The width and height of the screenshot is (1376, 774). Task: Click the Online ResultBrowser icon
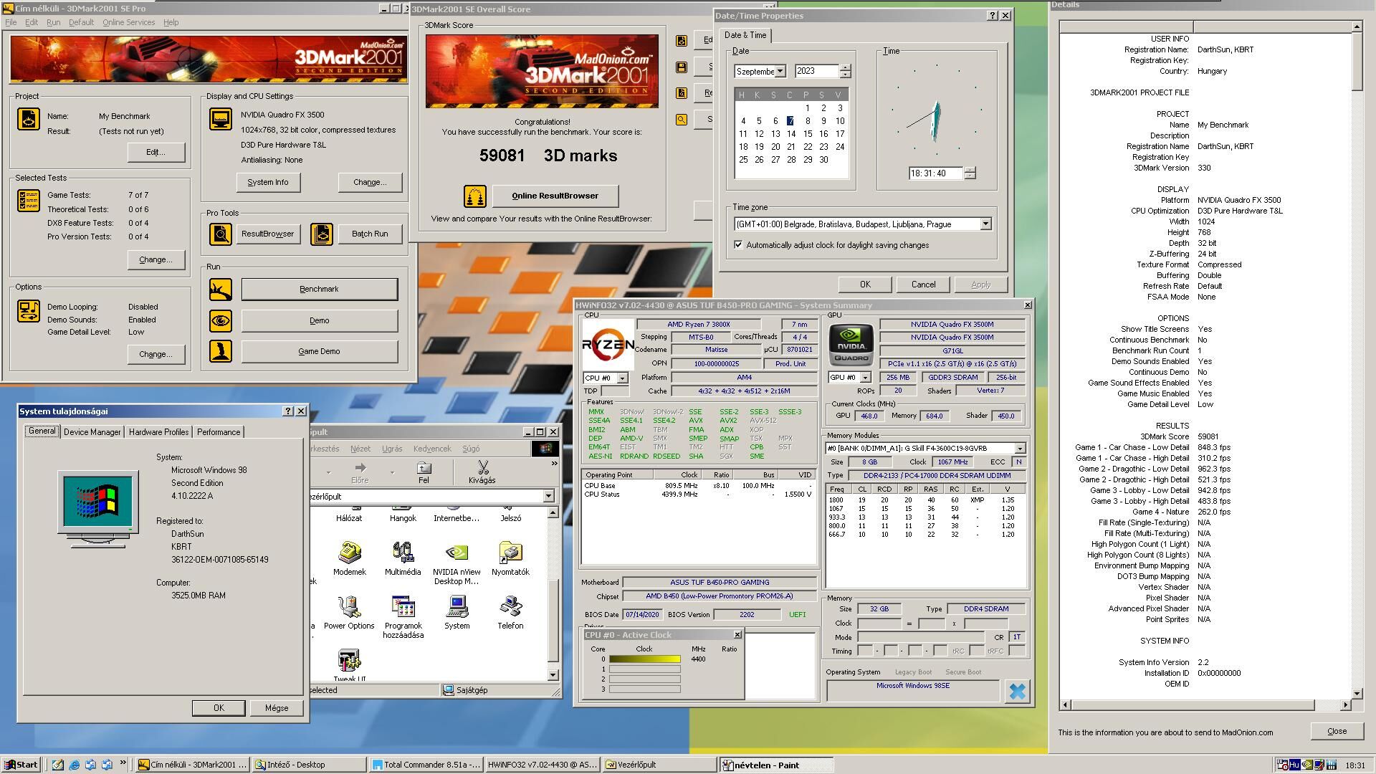pyautogui.click(x=474, y=196)
